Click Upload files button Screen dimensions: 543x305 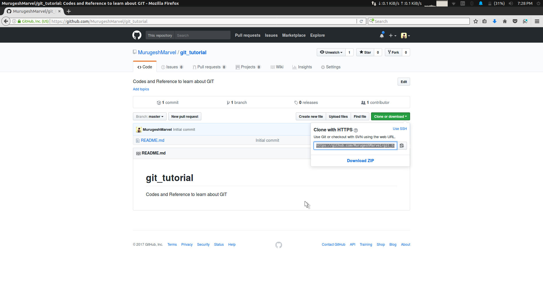coord(338,116)
